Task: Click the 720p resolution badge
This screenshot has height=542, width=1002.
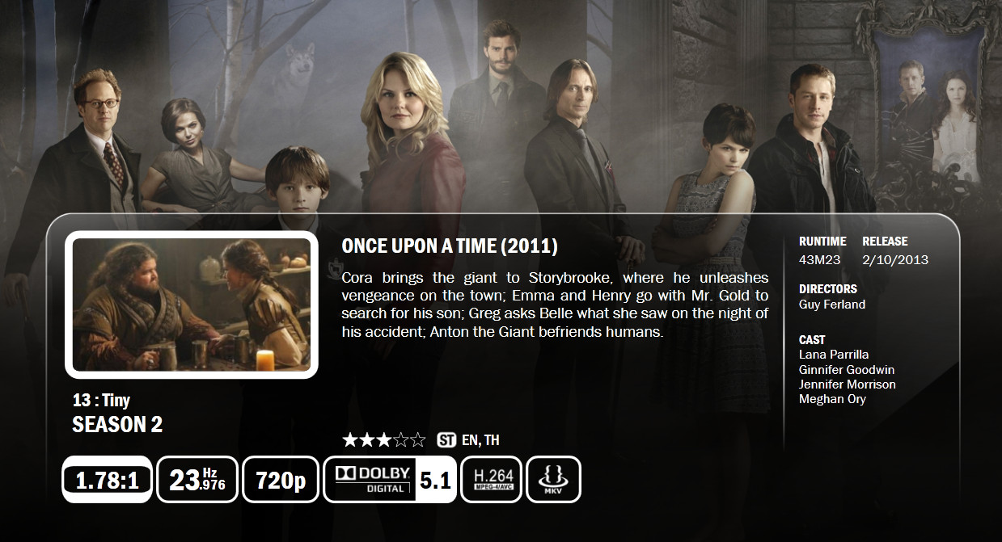Action: click(281, 480)
